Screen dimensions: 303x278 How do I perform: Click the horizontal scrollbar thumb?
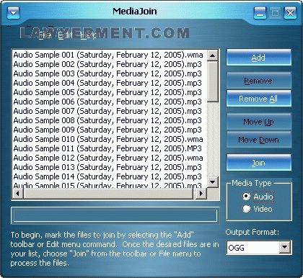point(108,193)
